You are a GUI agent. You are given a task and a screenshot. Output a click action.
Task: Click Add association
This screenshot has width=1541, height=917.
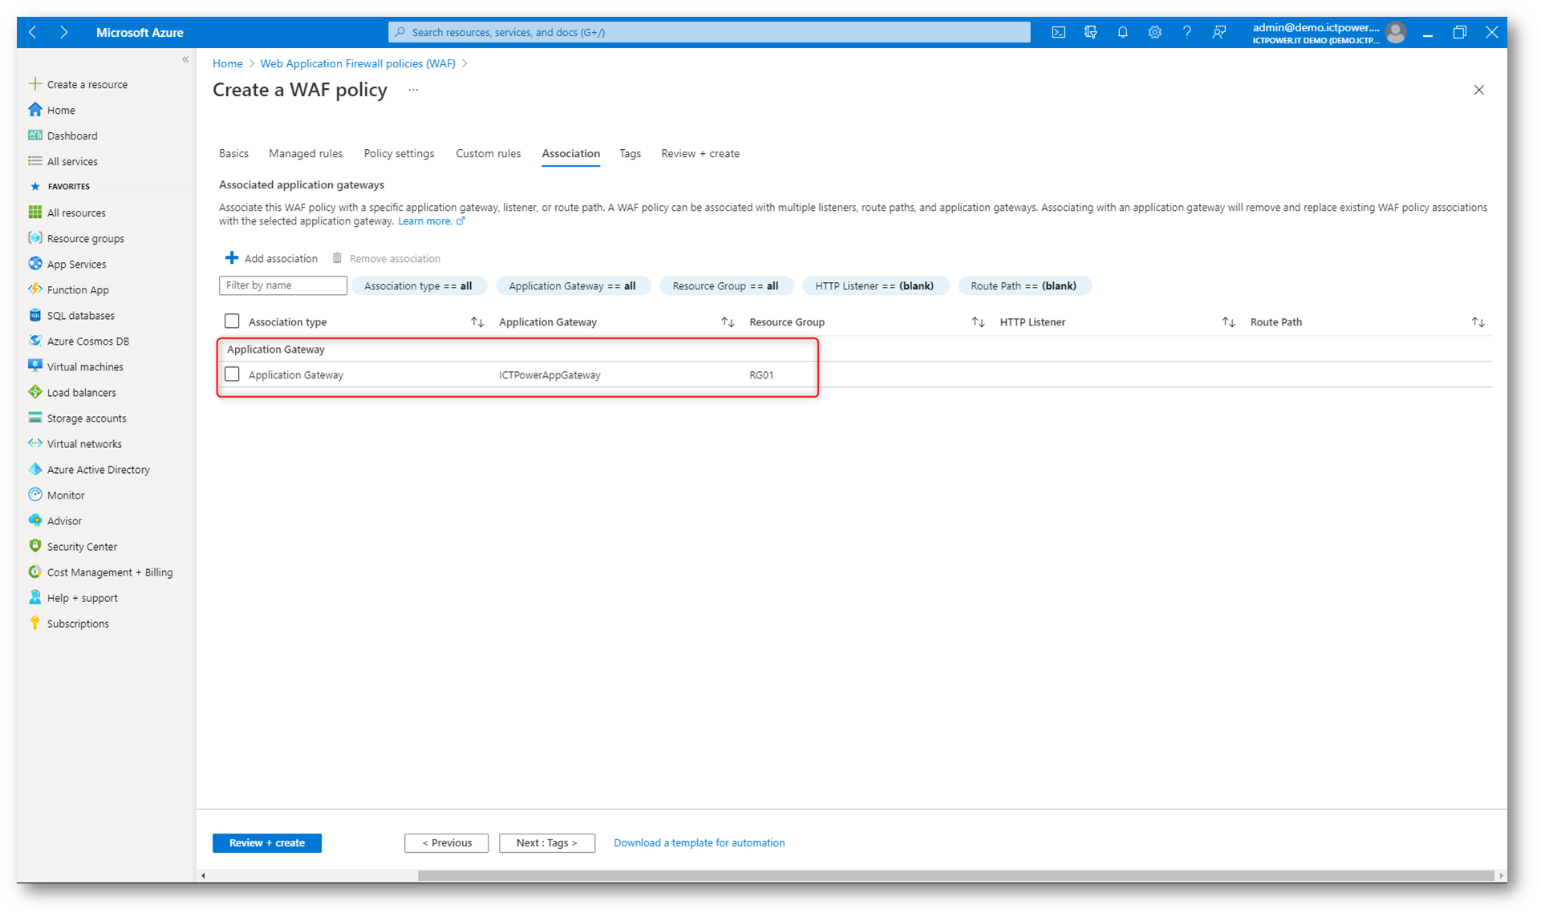(x=271, y=258)
